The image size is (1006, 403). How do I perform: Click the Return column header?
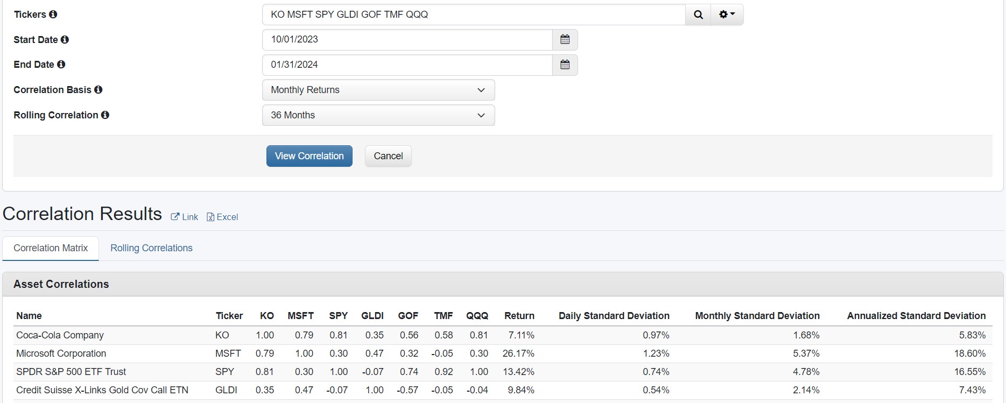[x=519, y=316]
